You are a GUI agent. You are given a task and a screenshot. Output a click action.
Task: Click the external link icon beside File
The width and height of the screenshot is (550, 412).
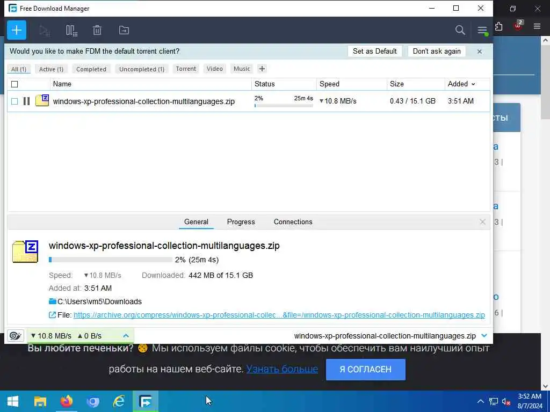52,315
